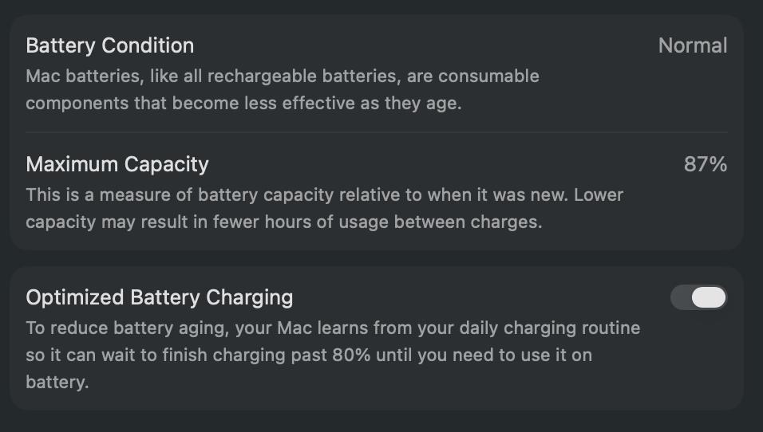The width and height of the screenshot is (763, 432).
Task: Click the final word "battery." on its own line
Action: [x=57, y=382]
